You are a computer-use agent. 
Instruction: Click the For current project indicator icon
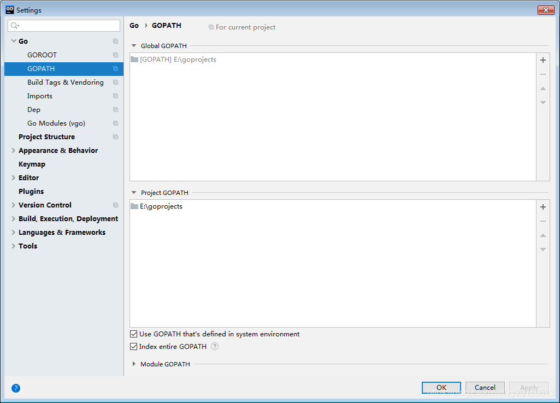pyautogui.click(x=211, y=27)
